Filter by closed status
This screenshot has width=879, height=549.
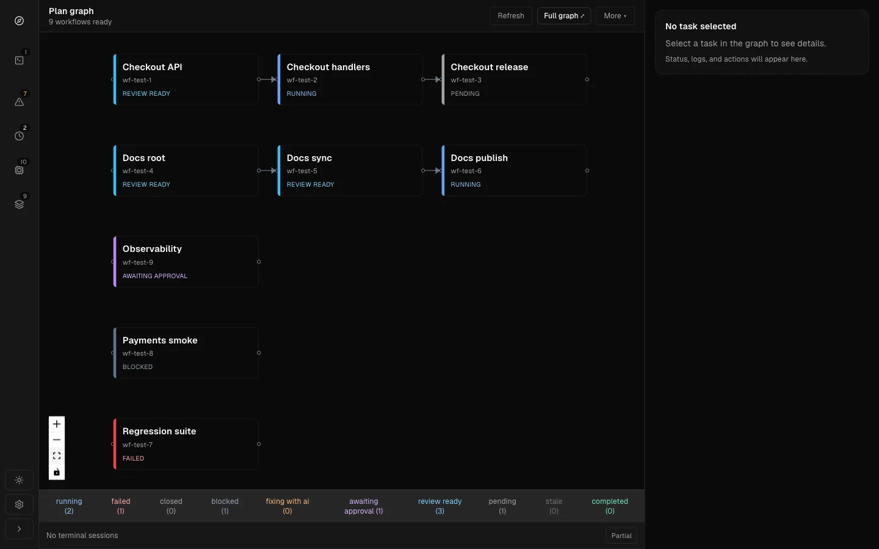[171, 506]
